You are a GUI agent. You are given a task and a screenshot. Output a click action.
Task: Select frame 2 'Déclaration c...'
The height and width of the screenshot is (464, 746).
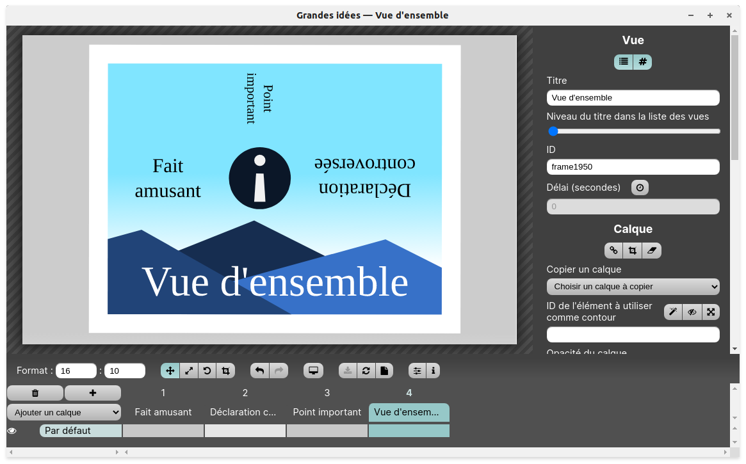245,412
